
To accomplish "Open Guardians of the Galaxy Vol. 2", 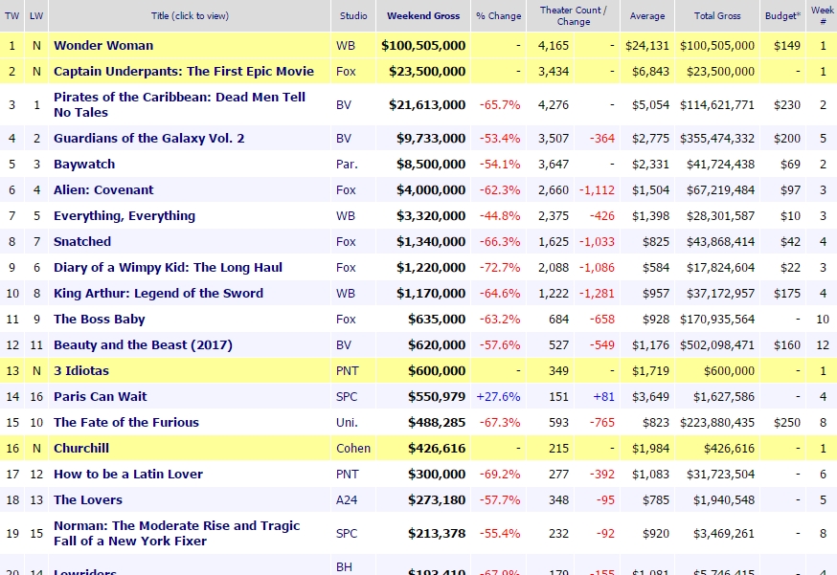I will point(149,138).
